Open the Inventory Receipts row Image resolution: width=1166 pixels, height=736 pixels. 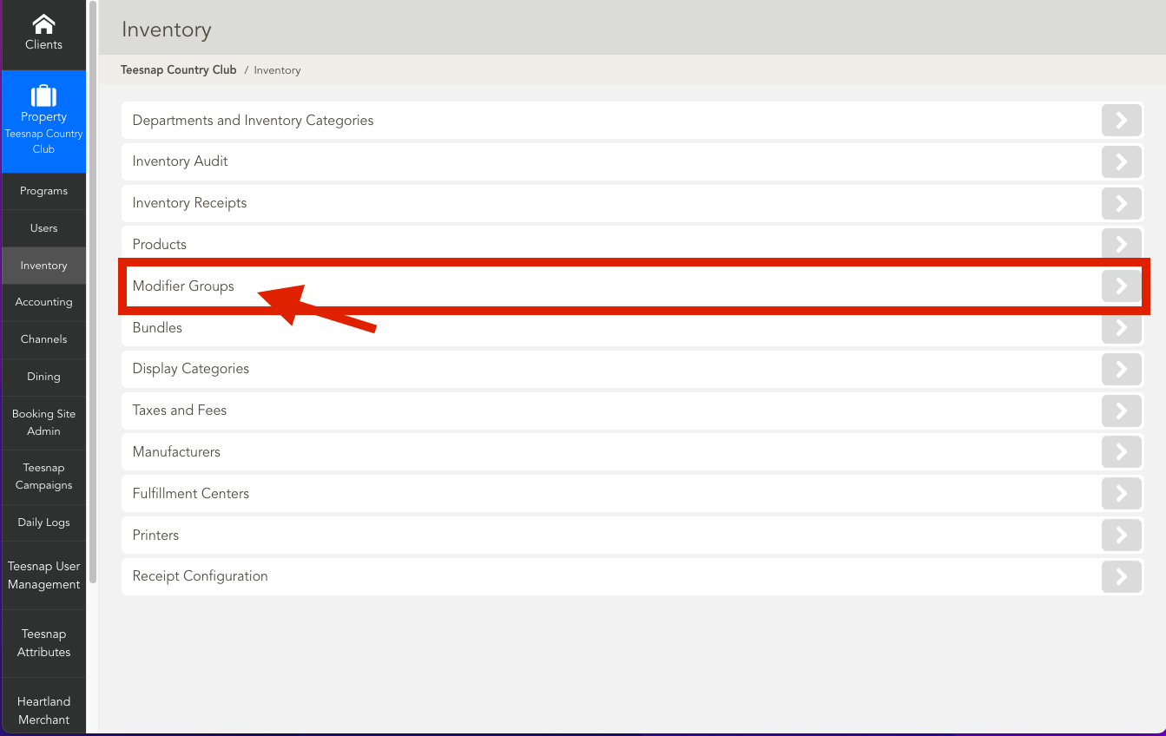[x=632, y=203]
